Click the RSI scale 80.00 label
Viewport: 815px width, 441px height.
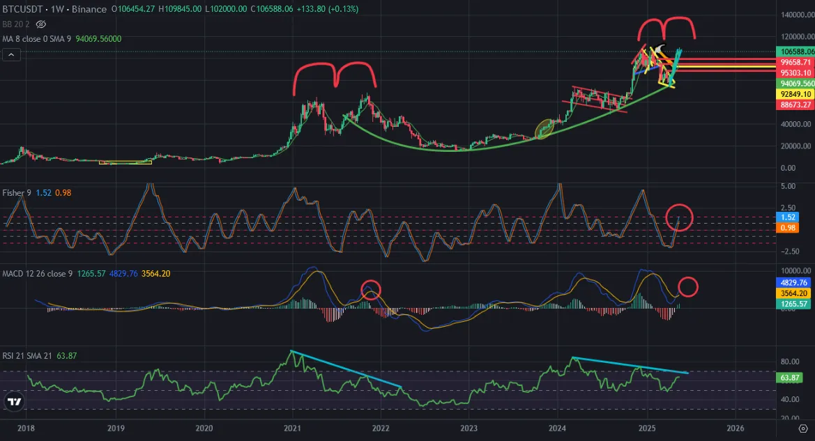789,362
